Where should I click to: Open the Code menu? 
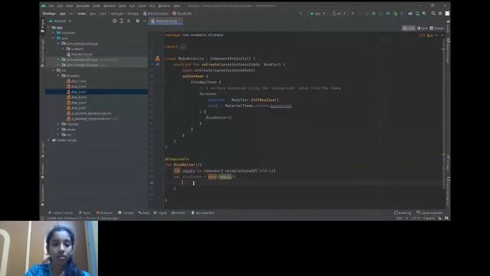click(x=96, y=5)
